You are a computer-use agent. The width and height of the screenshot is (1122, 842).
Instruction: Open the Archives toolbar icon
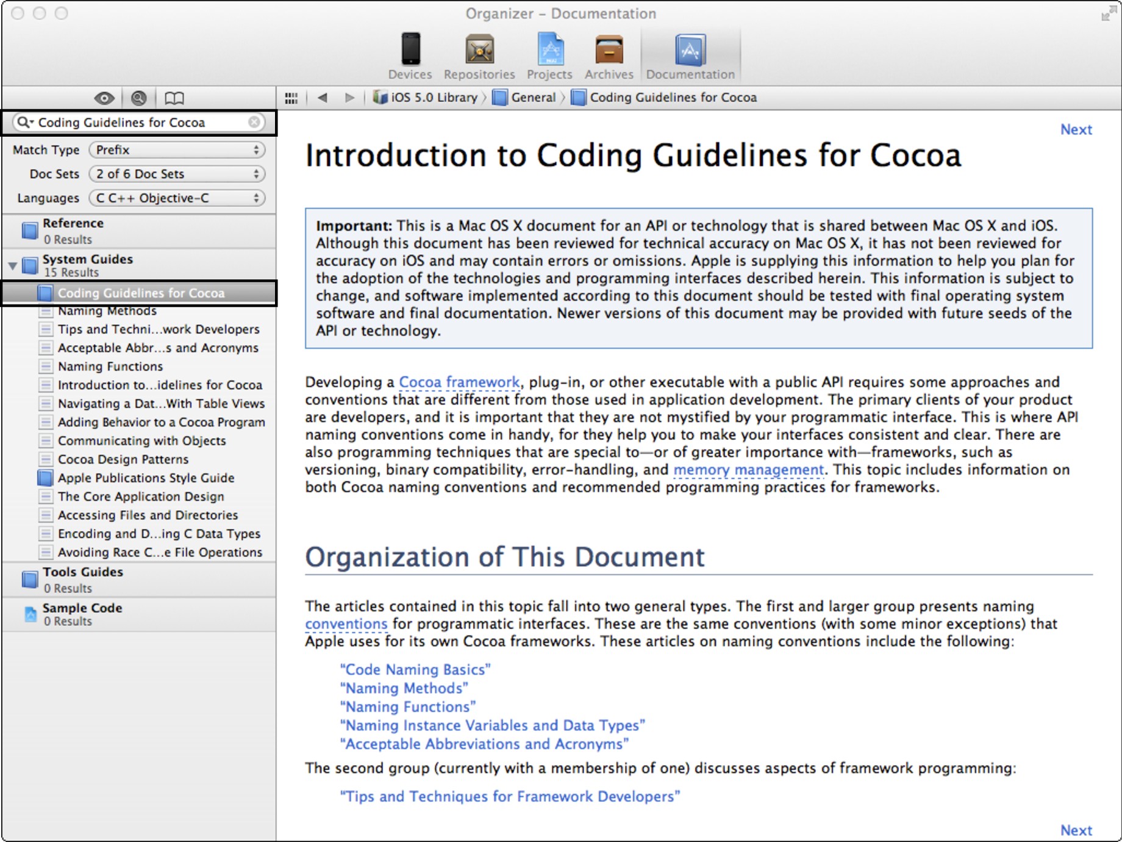(609, 56)
